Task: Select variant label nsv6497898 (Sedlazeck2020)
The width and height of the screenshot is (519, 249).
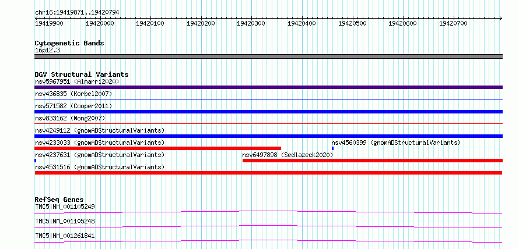Action: (287, 155)
